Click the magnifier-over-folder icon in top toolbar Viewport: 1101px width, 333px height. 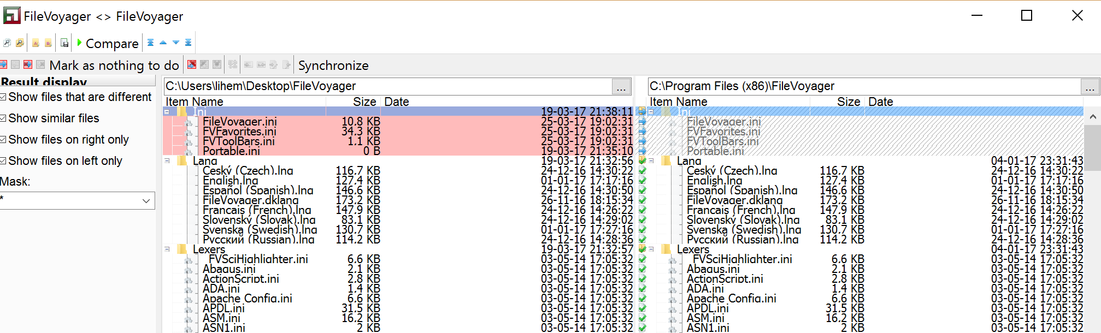20,43
